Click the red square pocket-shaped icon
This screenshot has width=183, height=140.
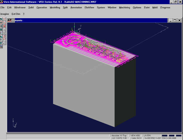pos(5,26)
